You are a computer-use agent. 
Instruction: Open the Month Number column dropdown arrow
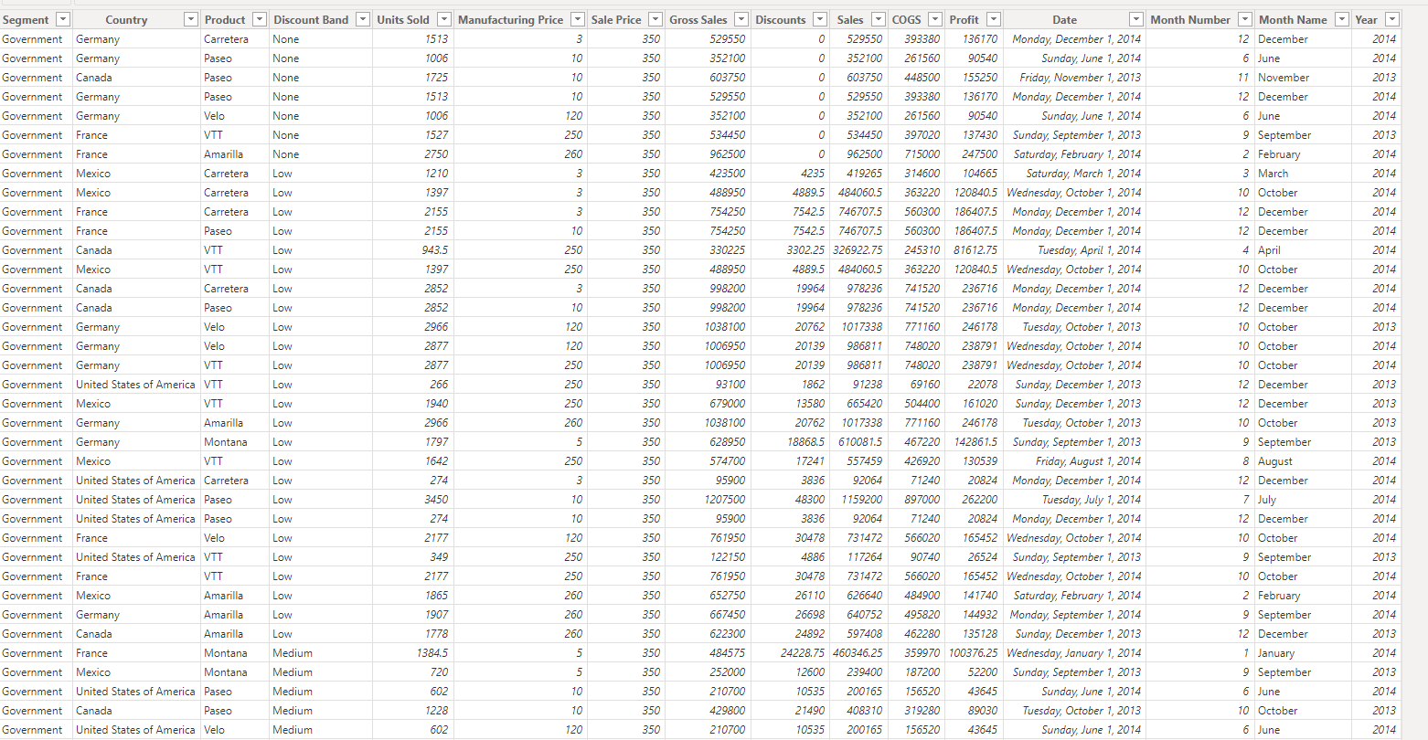point(1245,19)
